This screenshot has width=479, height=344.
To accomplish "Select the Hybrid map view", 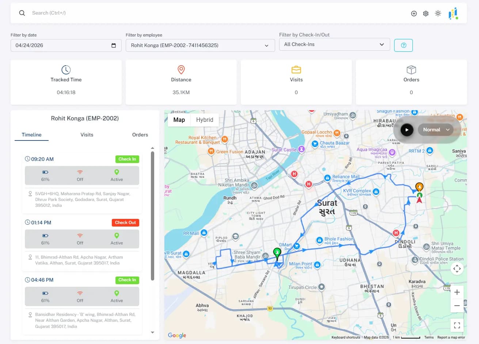I will [x=205, y=120].
